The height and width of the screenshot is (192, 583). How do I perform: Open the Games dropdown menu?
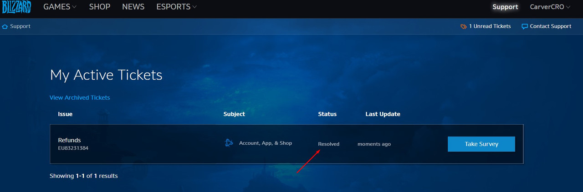[x=60, y=7]
